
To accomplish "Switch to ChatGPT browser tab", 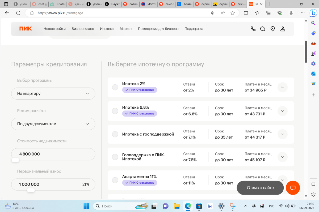I will click(58, 4).
